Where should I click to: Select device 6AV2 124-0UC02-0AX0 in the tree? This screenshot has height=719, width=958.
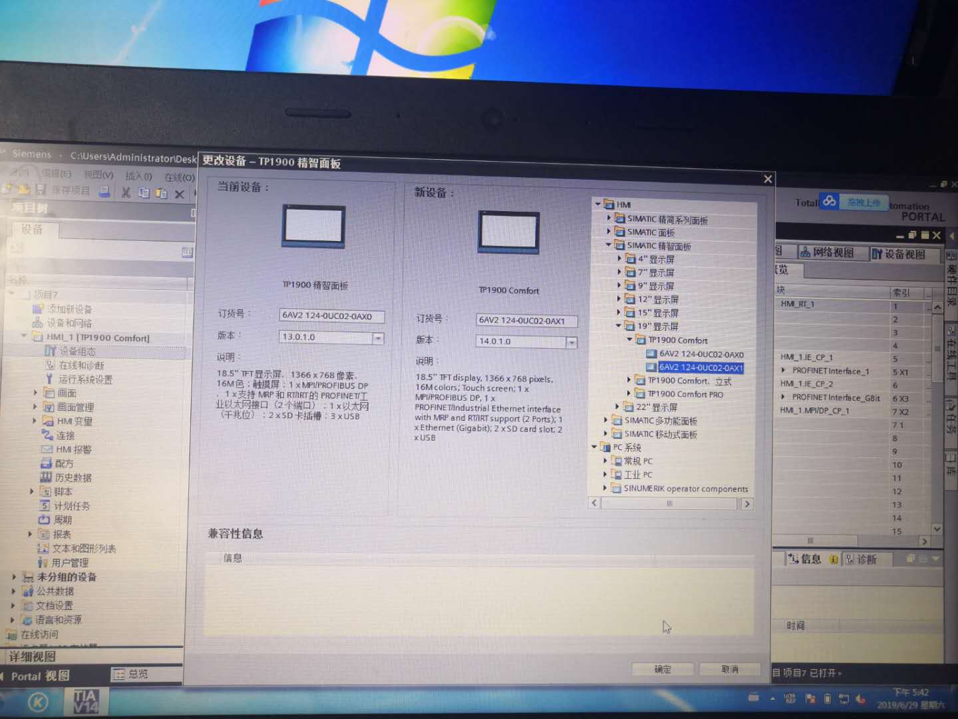(701, 354)
